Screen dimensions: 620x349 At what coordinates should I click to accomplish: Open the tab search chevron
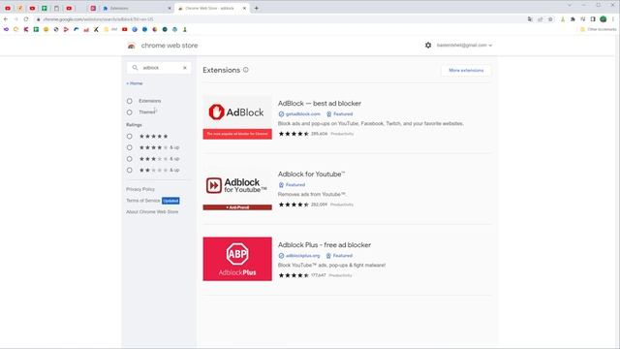[570, 5]
